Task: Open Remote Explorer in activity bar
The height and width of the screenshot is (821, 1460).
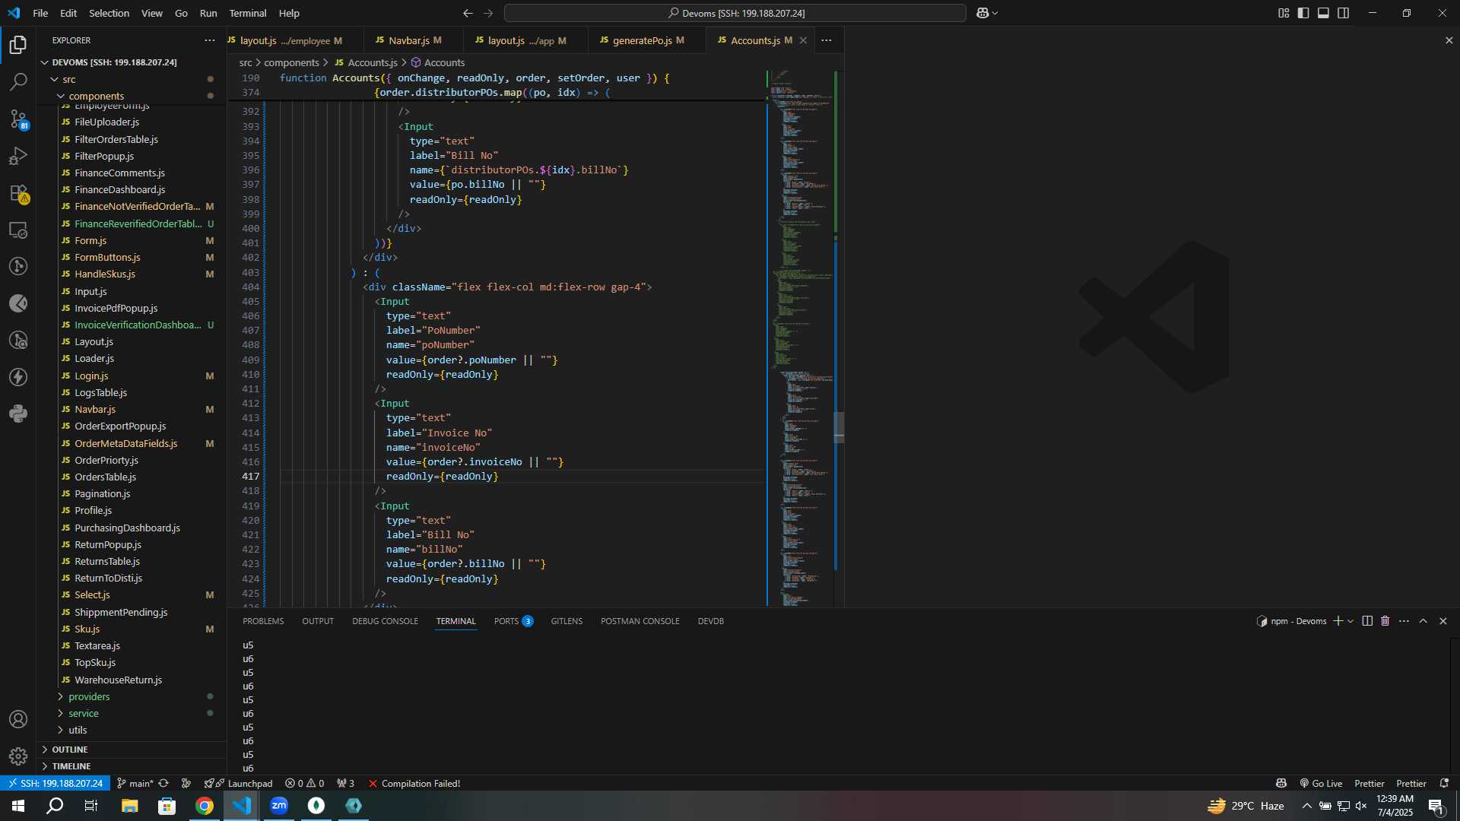Action: pyautogui.click(x=18, y=230)
